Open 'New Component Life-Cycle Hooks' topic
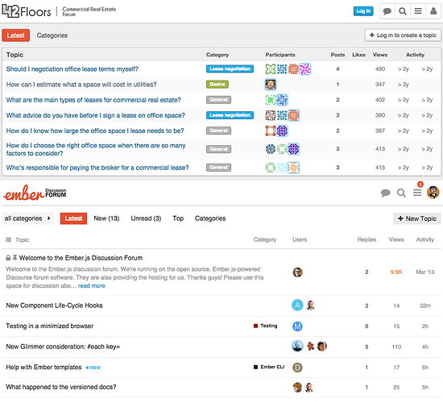Screen dimensions: 443x403 (x=54, y=305)
